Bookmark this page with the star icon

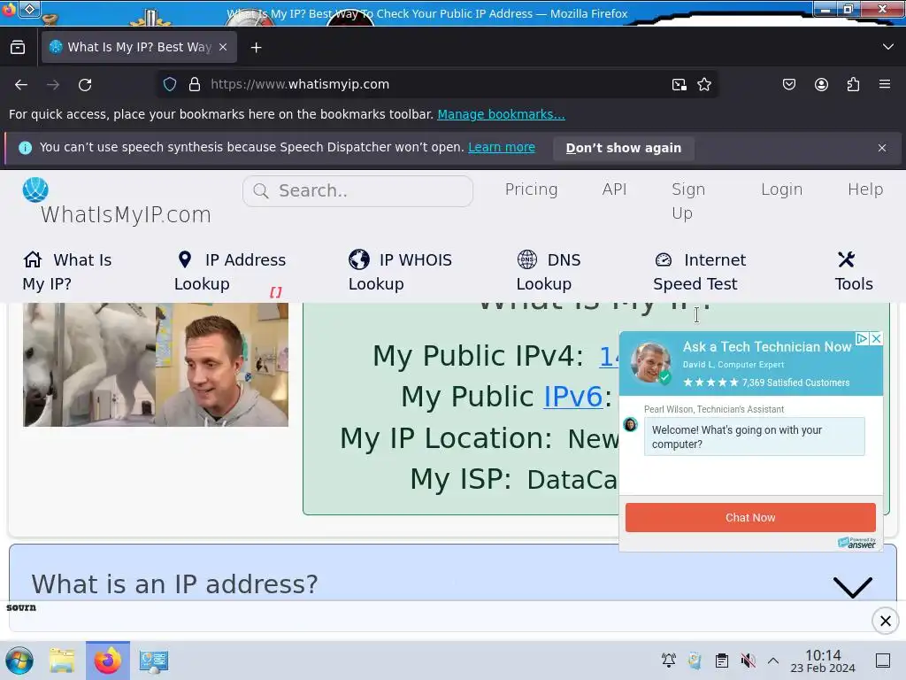703,84
